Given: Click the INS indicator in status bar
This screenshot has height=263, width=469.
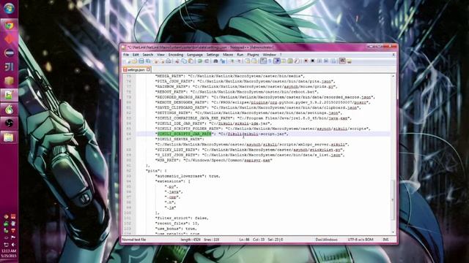Looking at the screenshot, I should 386,240.
